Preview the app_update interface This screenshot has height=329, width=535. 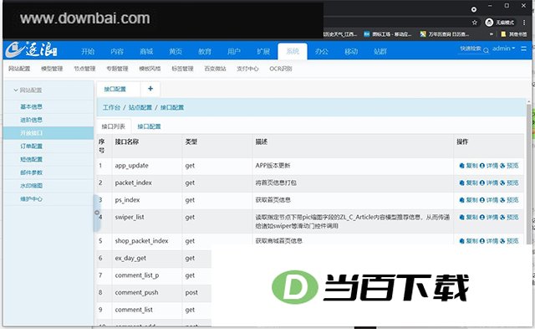point(509,166)
